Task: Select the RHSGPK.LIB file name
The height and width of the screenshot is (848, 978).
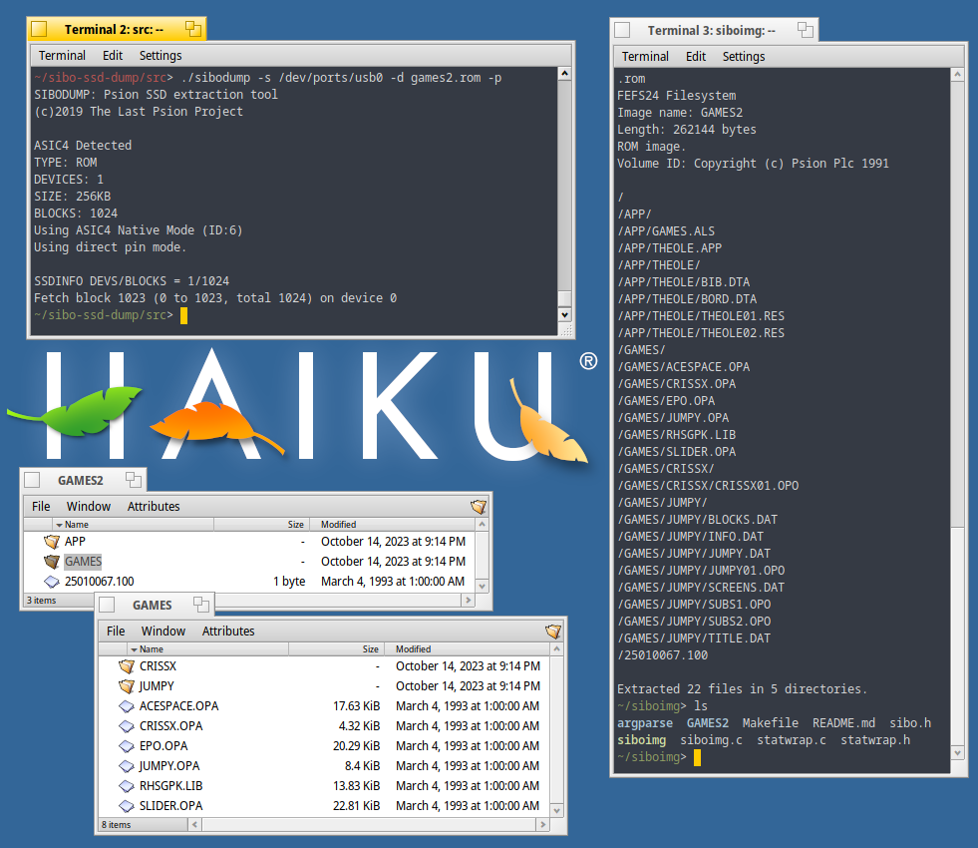Action: pos(170,786)
